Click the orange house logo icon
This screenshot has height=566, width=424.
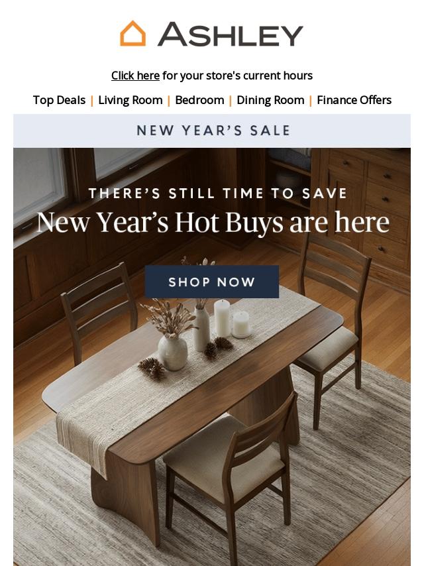point(132,34)
